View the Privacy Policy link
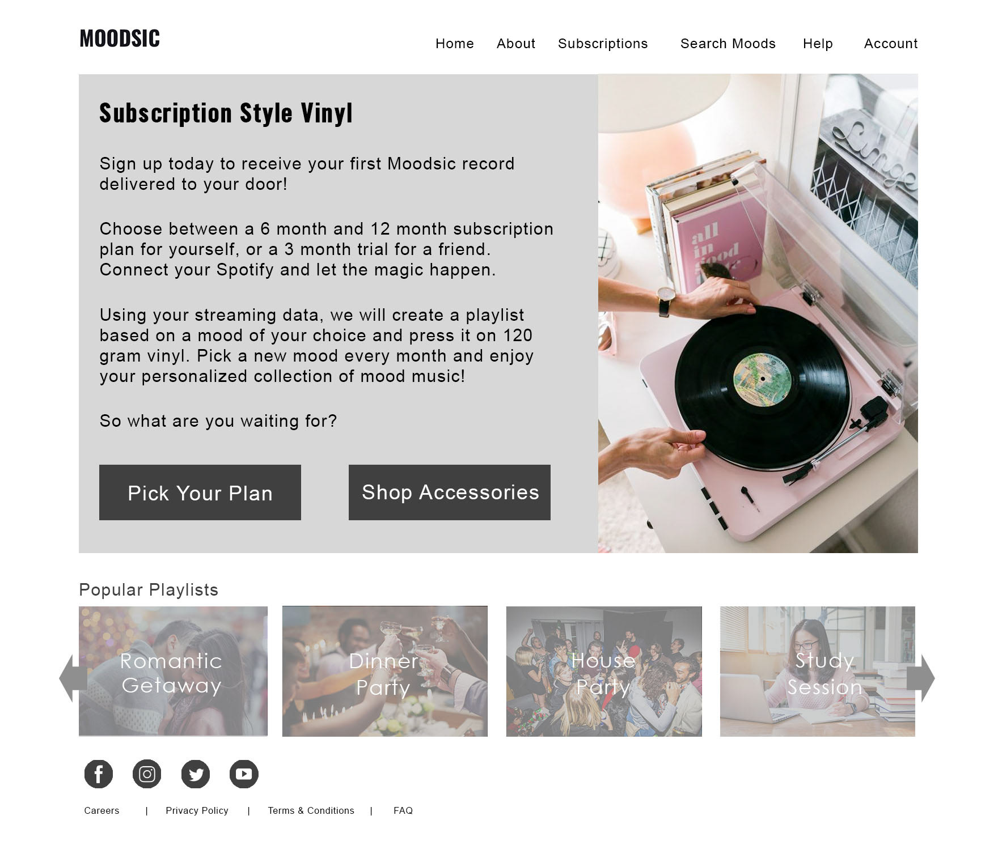This screenshot has height=841, width=998. [x=197, y=811]
